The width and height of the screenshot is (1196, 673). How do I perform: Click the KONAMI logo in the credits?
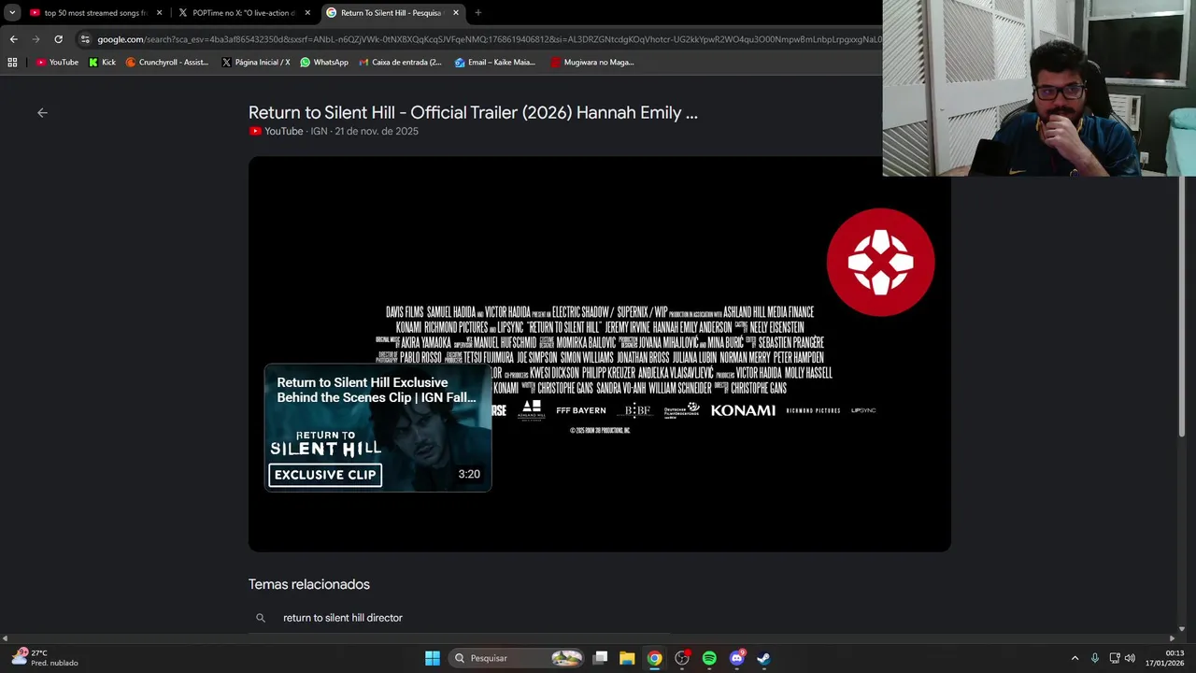tap(743, 410)
